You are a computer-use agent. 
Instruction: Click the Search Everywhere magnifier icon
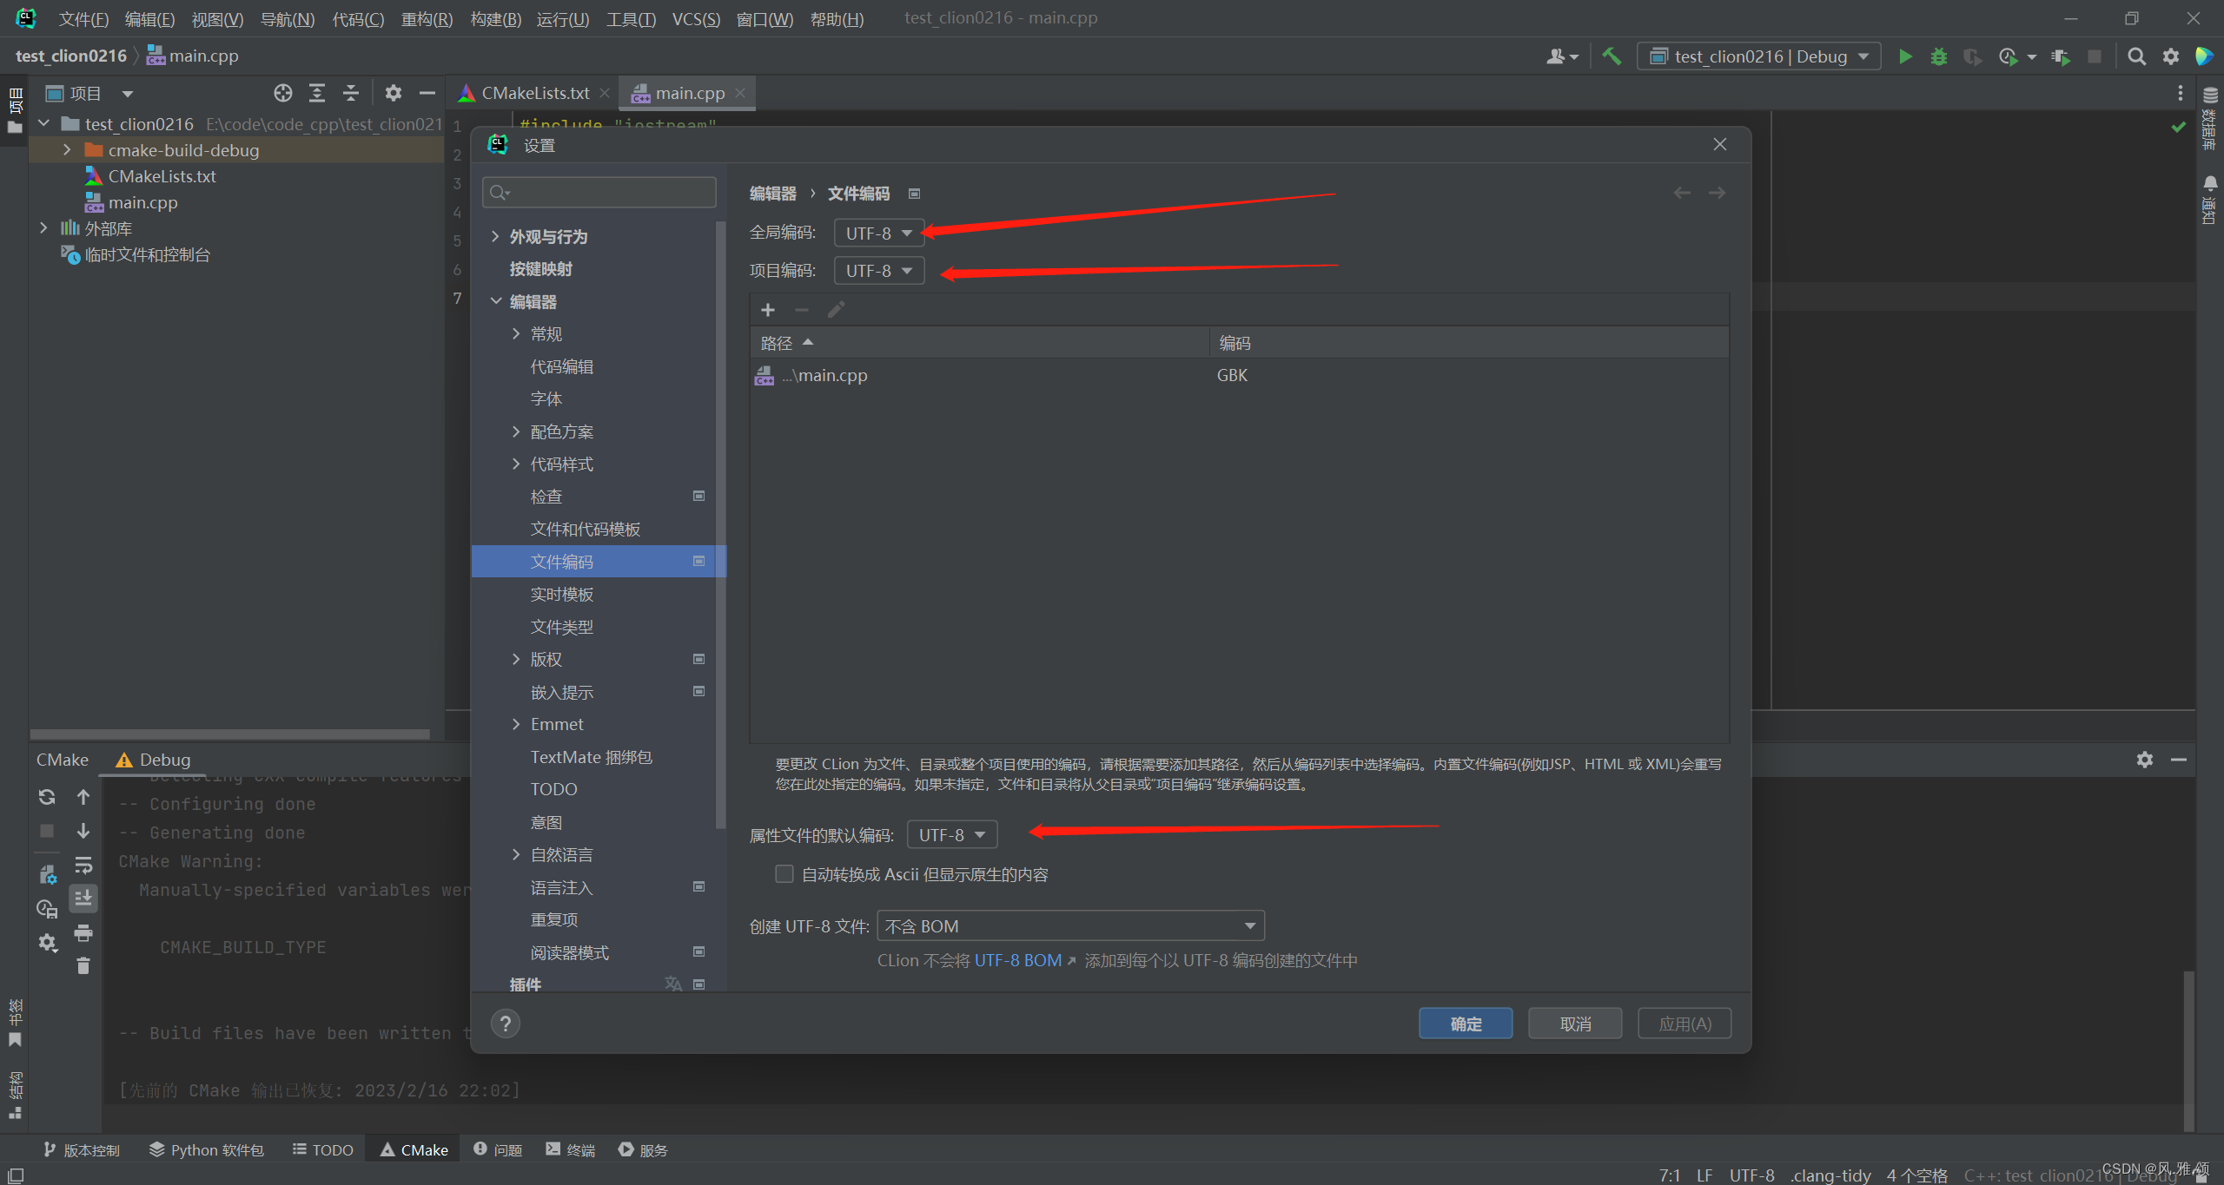click(2136, 56)
